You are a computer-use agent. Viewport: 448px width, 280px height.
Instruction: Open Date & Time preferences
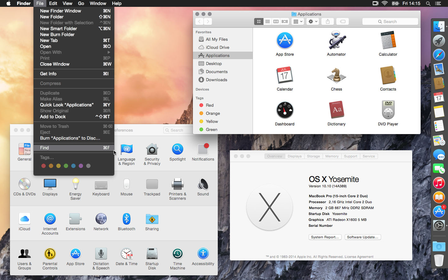(x=126, y=254)
